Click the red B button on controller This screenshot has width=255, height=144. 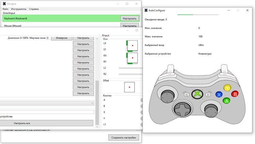(x=235, y=94)
